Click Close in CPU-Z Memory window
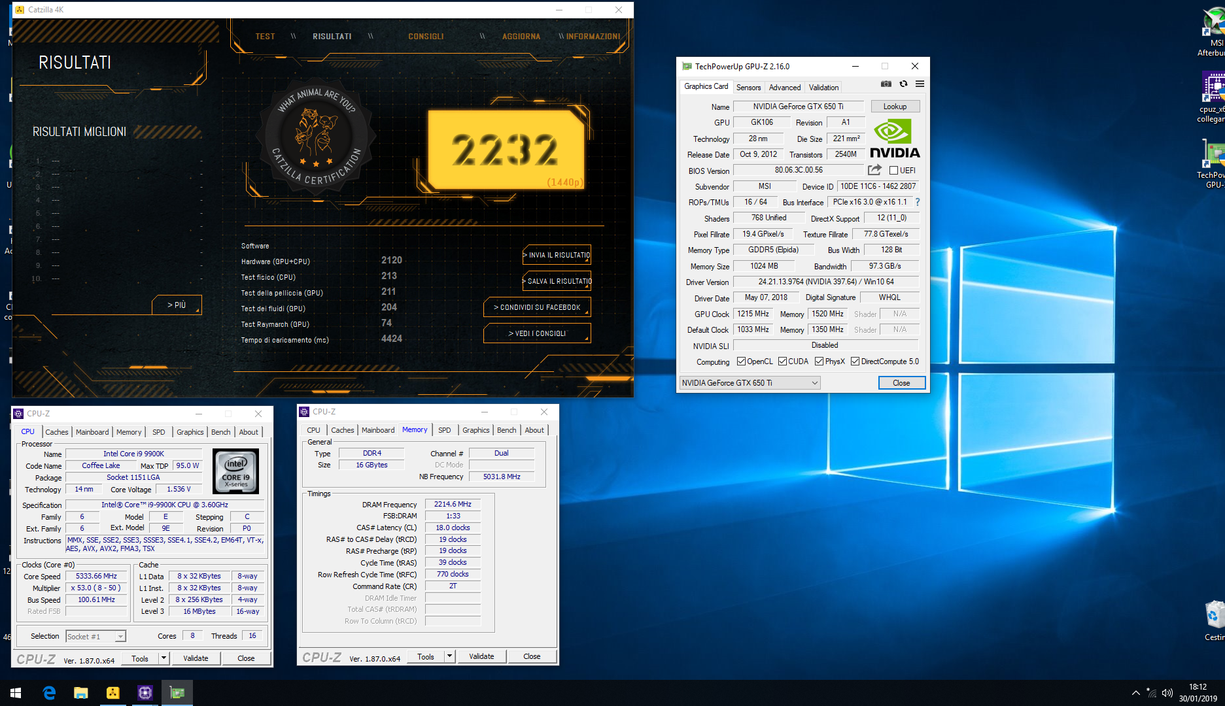 (532, 656)
